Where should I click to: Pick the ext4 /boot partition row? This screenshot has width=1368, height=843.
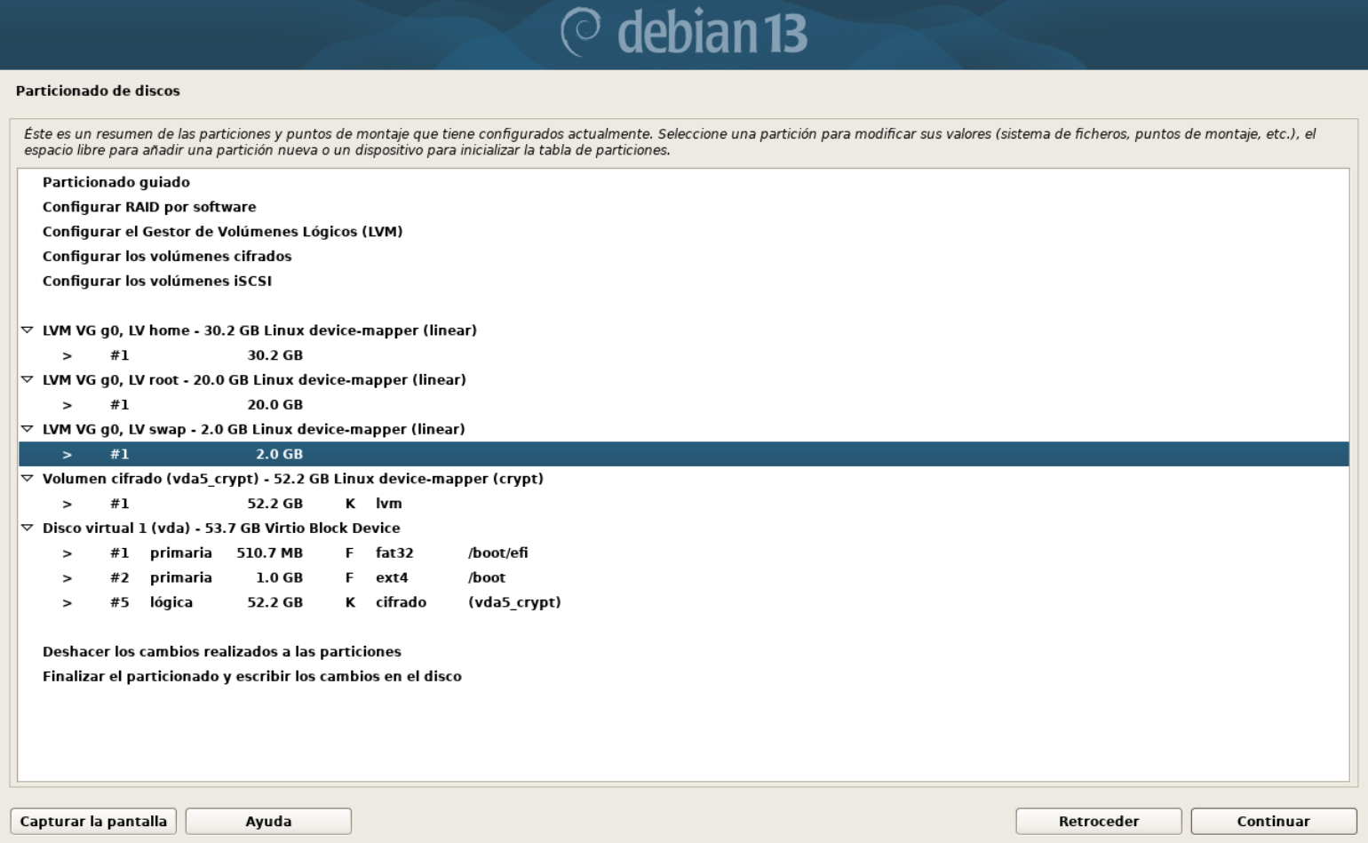(x=391, y=578)
